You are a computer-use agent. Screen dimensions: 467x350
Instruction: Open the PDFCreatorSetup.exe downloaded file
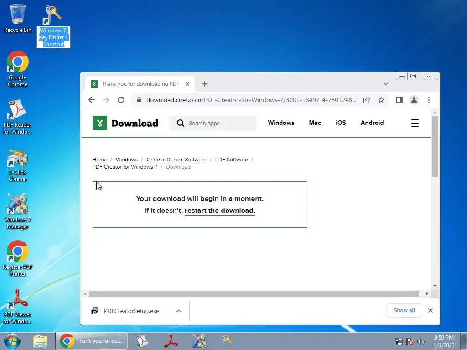131,311
